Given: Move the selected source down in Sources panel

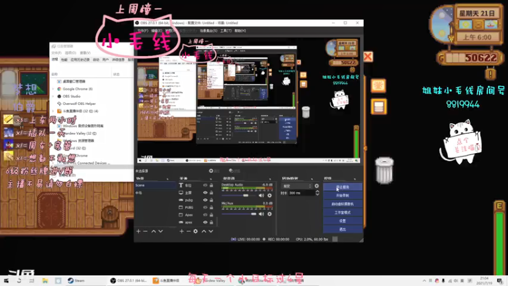Looking at the screenshot, I should [211, 231].
